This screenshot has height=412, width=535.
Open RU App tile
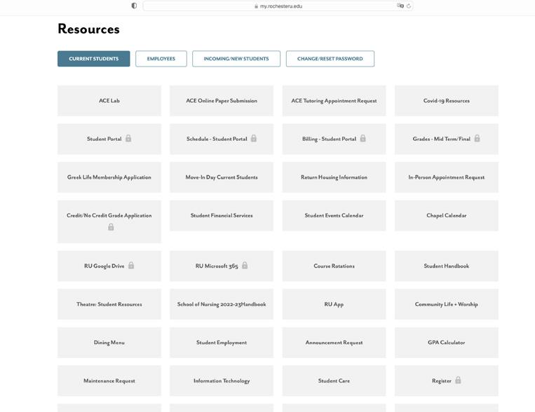click(x=334, y=304)
